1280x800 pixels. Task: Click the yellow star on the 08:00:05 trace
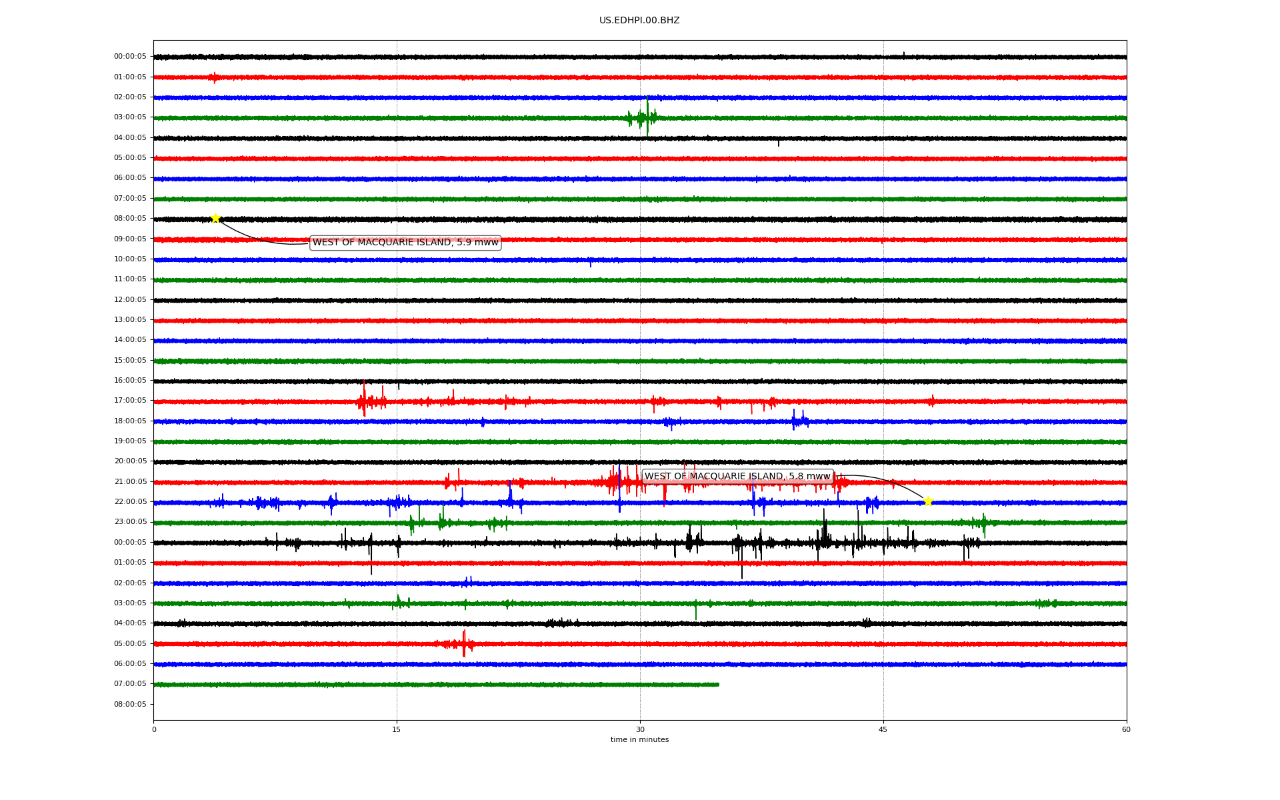click(x=215, y=218)
